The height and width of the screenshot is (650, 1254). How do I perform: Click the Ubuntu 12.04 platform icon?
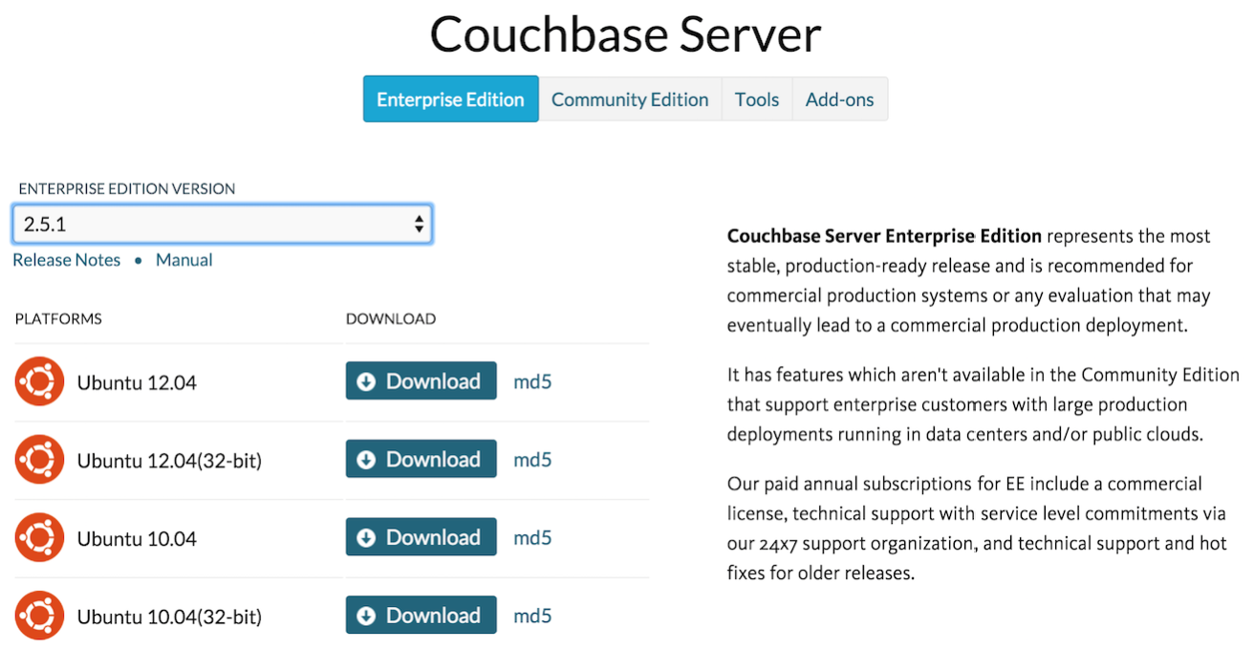coord(39,380)
